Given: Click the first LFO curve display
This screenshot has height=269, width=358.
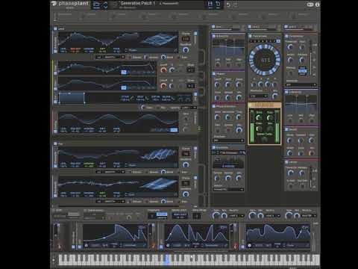Looking at the screenshot, I should 115,232.
